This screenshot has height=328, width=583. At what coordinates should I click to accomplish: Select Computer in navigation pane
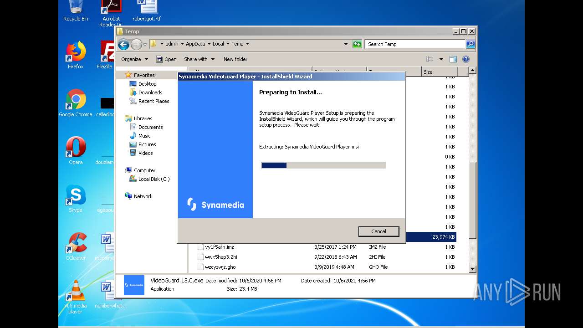(x=144, y=170)
